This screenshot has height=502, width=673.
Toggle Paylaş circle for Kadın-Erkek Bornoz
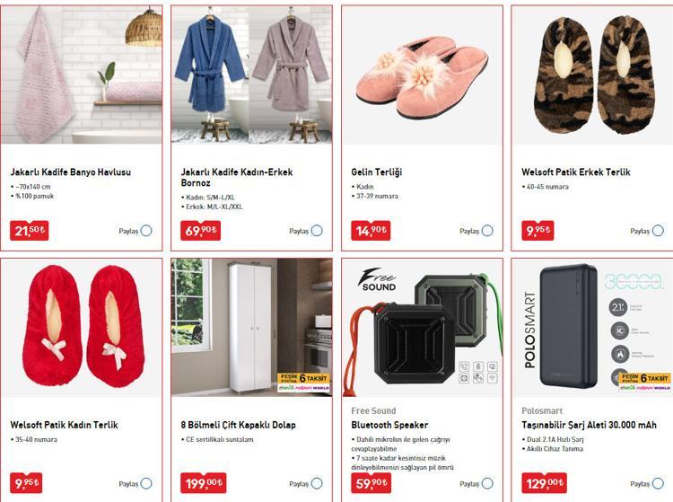pos(317,231)
